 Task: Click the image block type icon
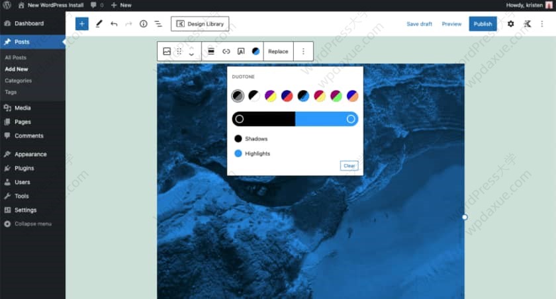167,52
